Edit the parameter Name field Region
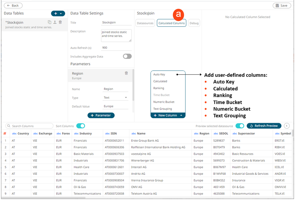Viewport: 295px width, 200px height. point(115,89)
